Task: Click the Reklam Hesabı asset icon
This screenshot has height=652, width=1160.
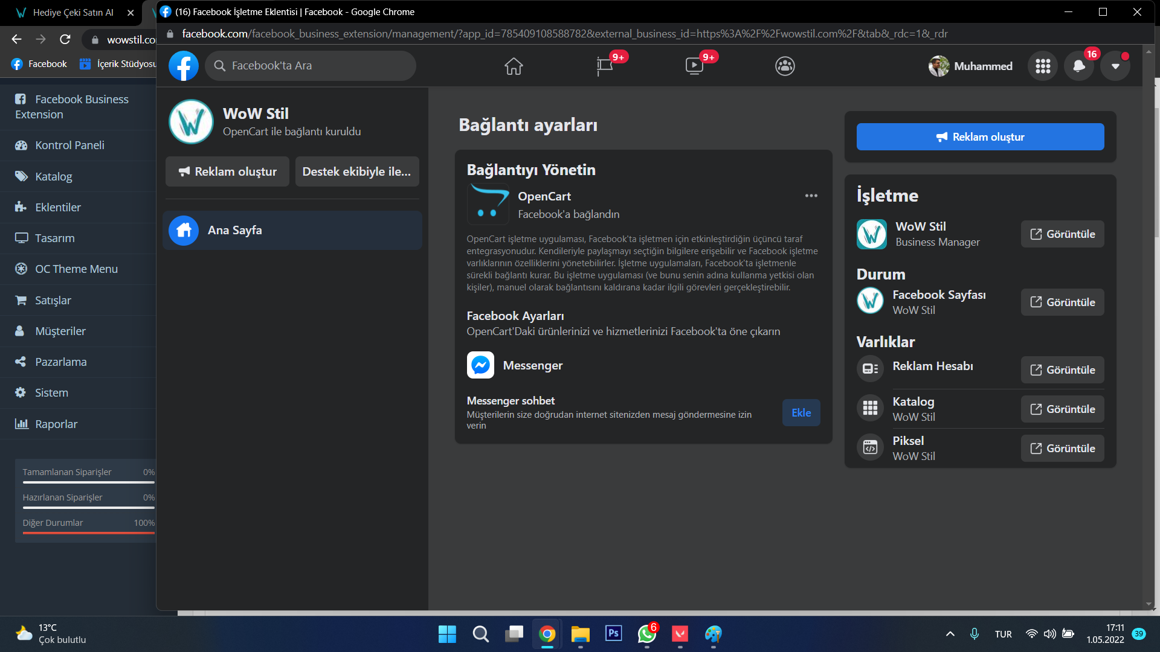Action: point(870,369)
